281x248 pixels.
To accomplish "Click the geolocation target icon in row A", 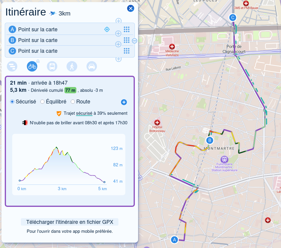I will pos(107,29).
